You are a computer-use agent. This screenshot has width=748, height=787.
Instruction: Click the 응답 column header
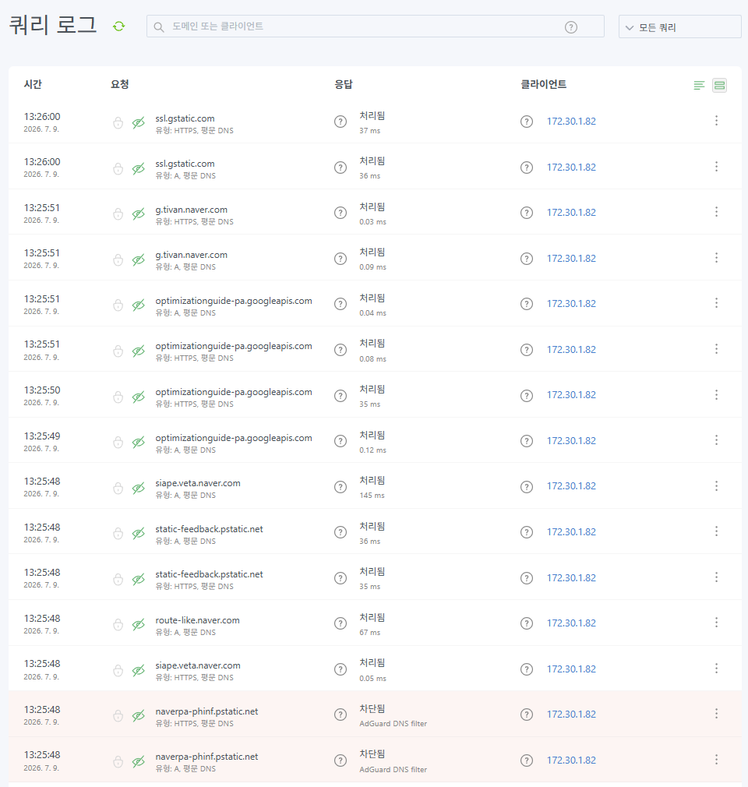[x=344, y=84]
